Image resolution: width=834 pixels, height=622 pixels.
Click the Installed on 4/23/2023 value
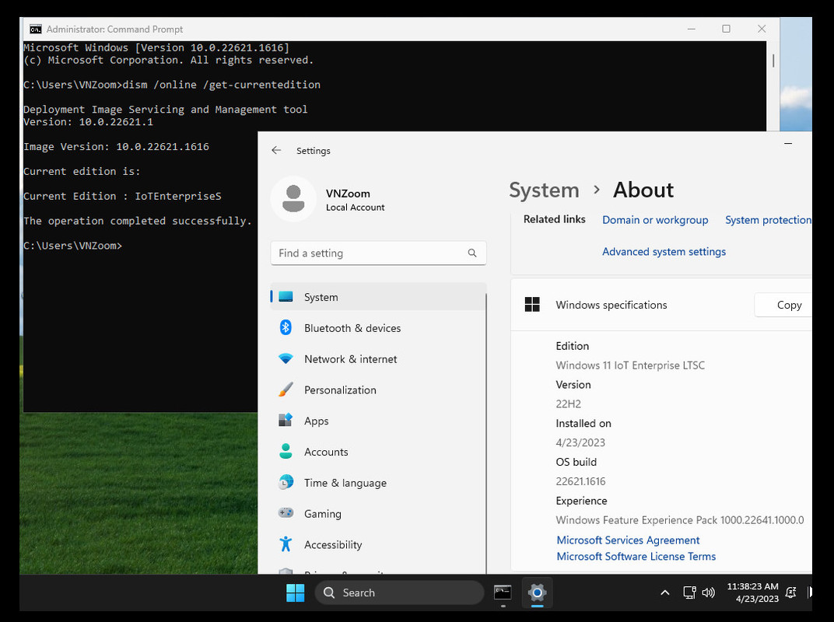(x=580, y=442)
